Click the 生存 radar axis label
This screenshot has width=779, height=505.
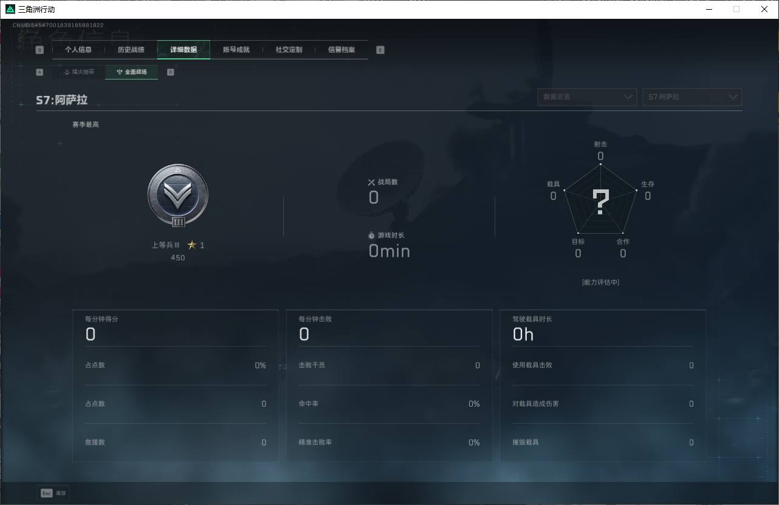648,184
